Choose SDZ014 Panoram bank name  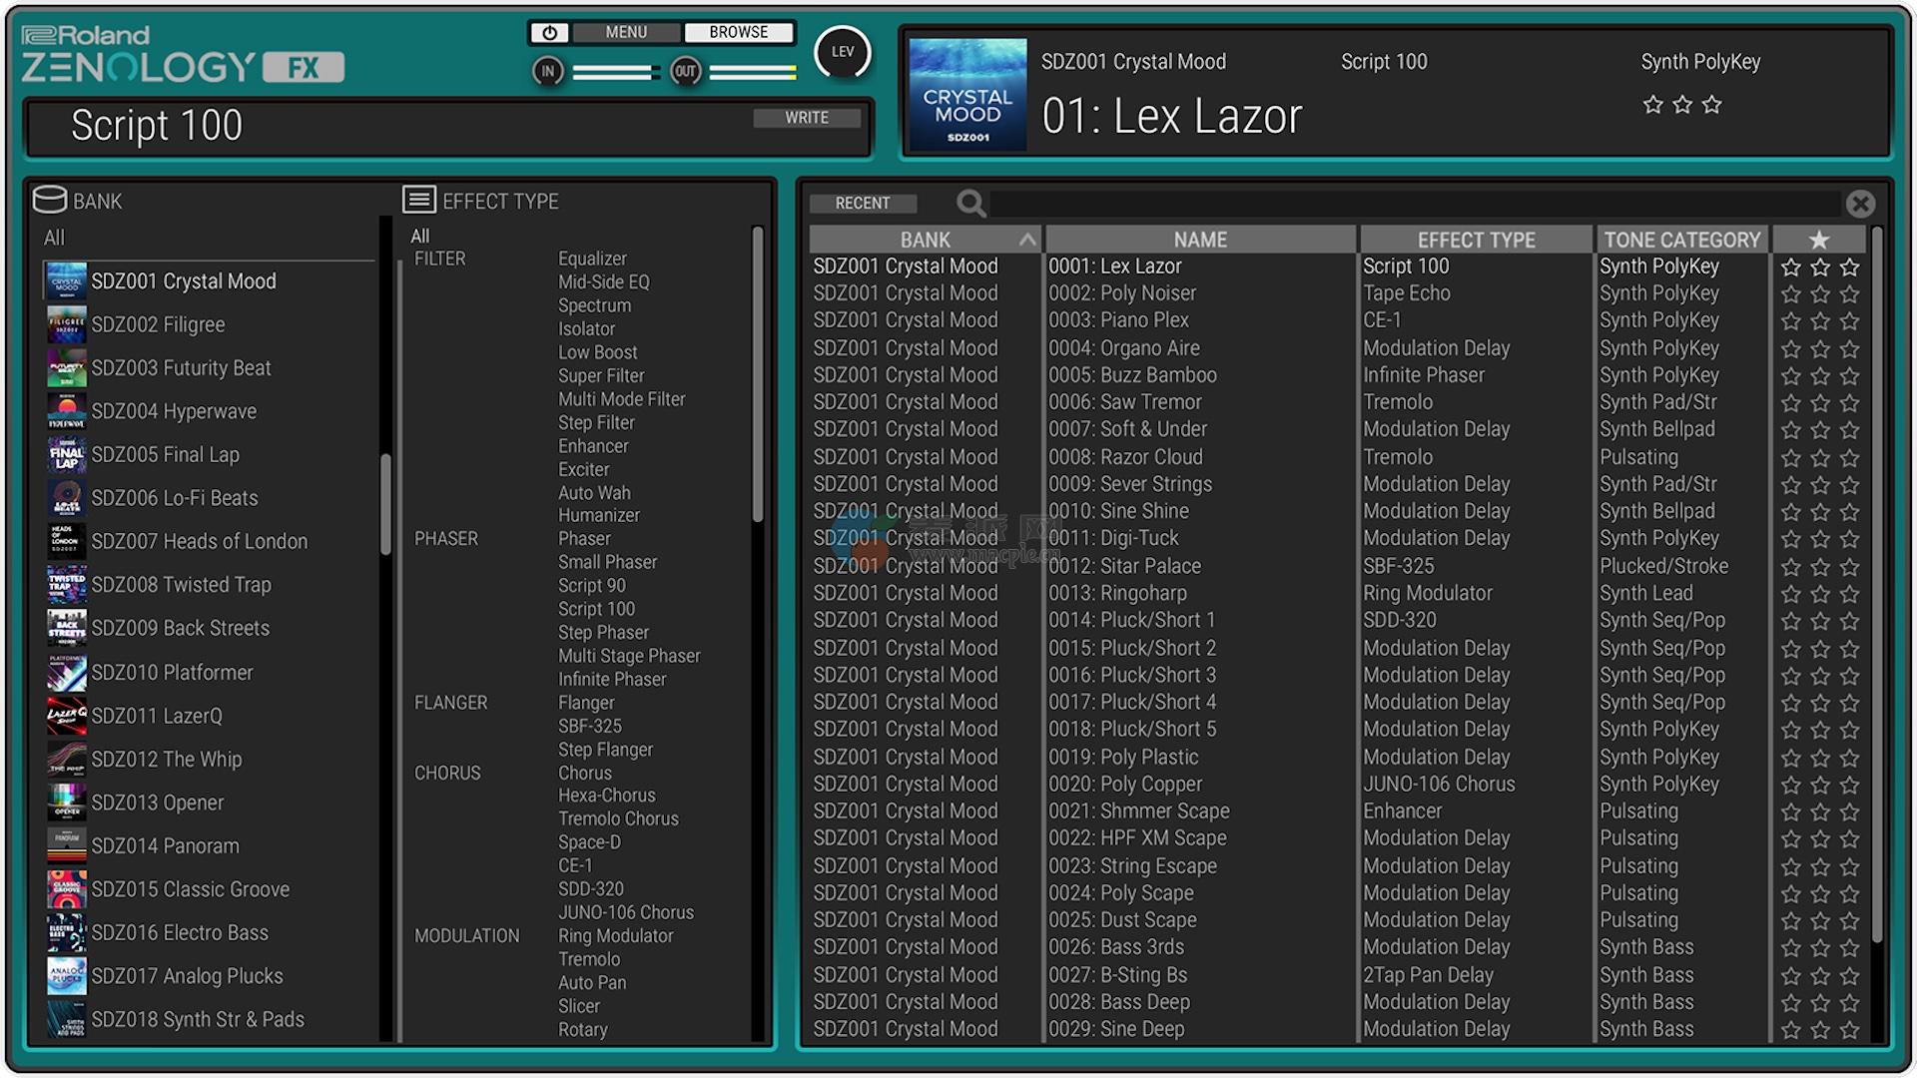(x=166, y=846)
